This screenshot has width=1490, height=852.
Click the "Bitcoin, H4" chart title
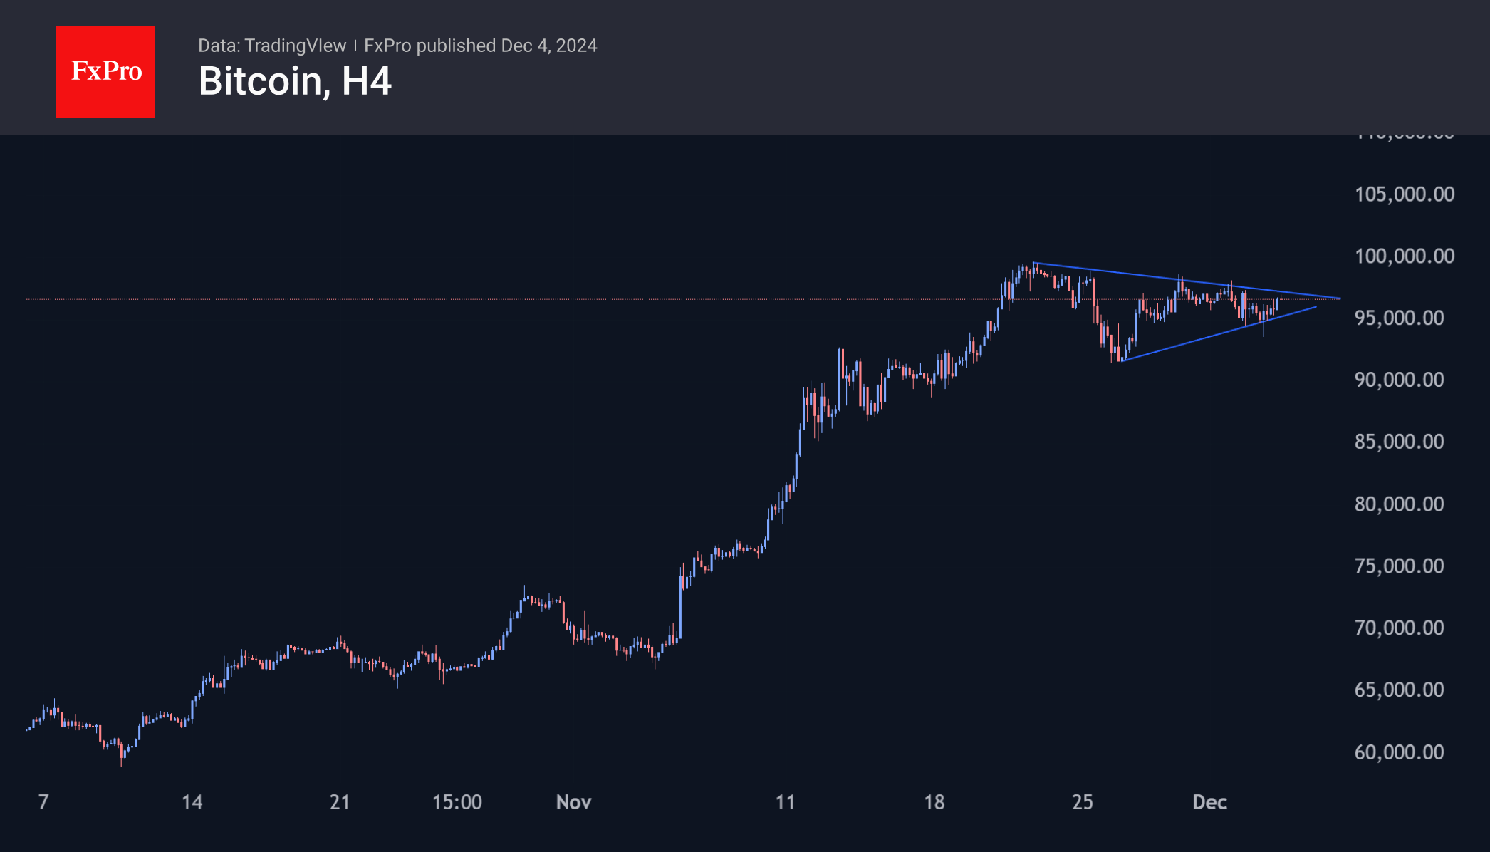point(295,81)
